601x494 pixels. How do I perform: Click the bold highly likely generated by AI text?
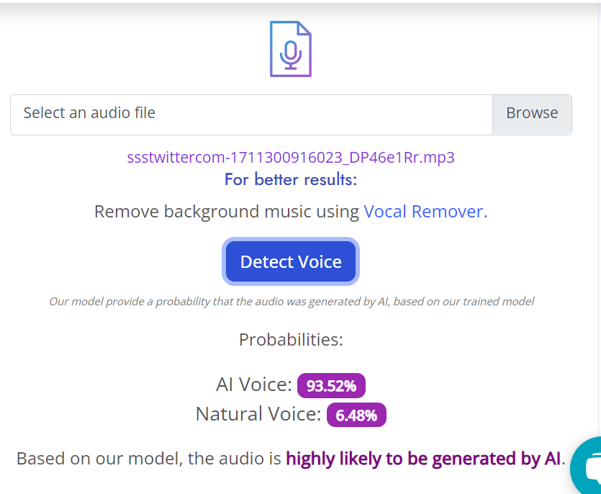423,458
